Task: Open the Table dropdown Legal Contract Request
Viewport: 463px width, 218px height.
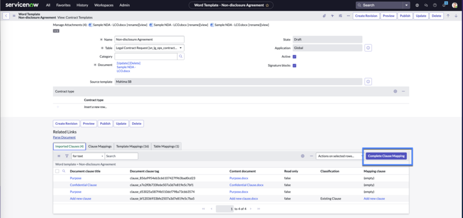Action: coord(149,48)
